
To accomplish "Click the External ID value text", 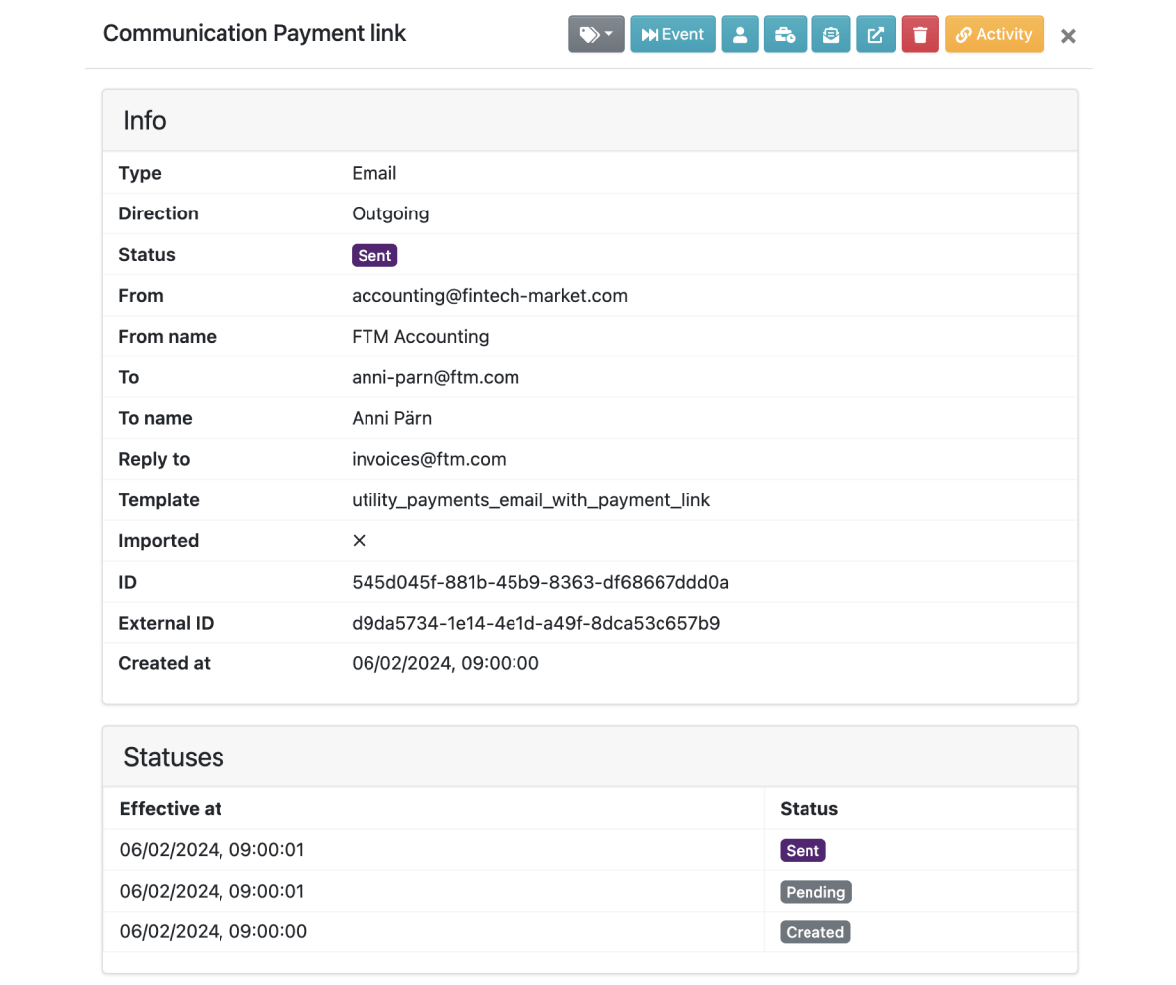I will 536,623.
